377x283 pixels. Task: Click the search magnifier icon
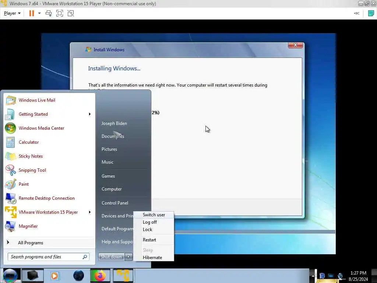[x=85, y=257]
